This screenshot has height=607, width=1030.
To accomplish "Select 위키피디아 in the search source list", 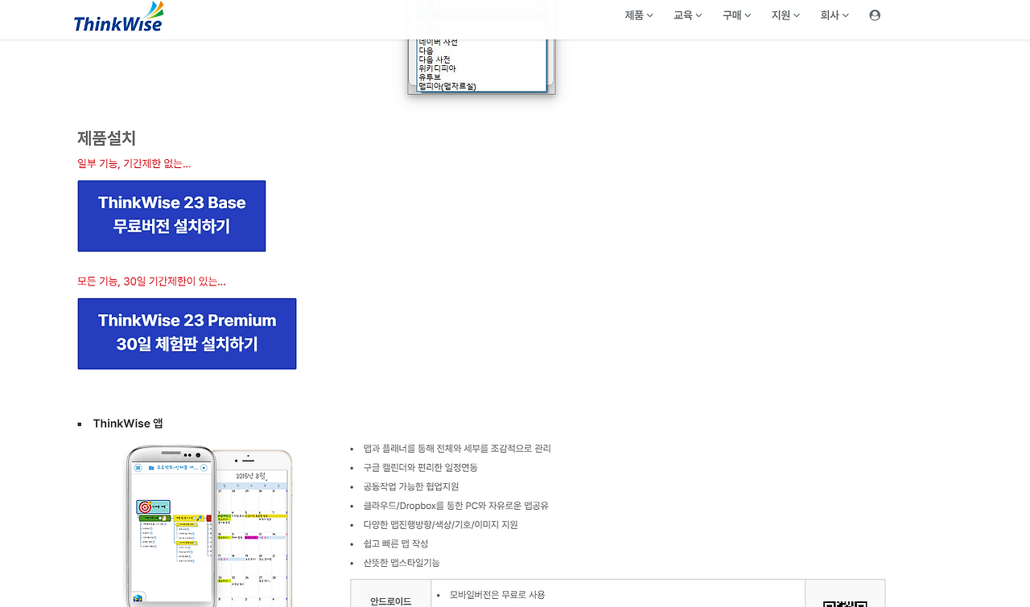I will (x=438, y=68).
